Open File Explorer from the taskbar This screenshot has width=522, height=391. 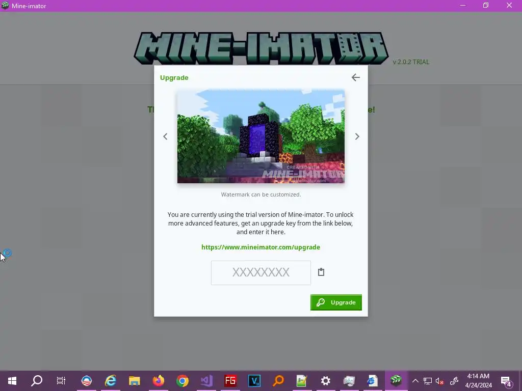coord(135,380)
